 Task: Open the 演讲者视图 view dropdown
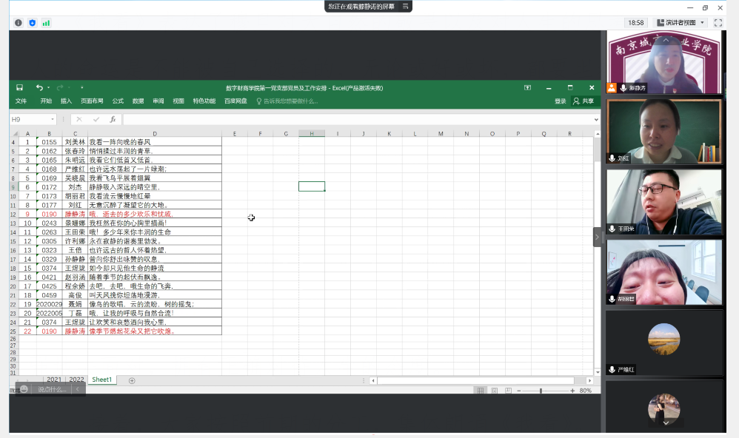(681, 23)
